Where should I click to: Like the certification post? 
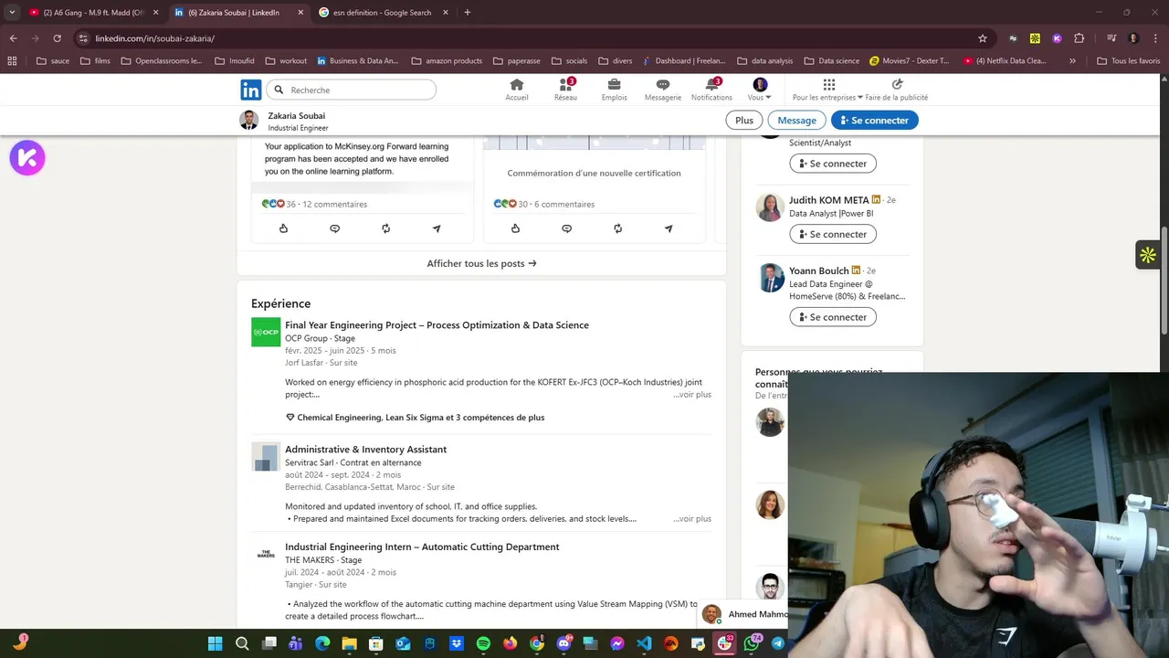pyautogui.click(x=515, y=228)
